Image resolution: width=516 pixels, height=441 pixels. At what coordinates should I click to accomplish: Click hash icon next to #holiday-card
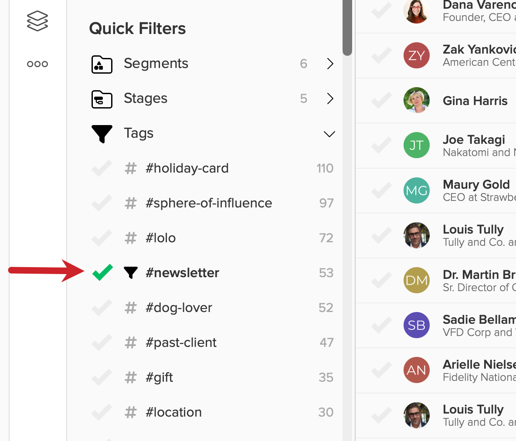click(x=131, y=168)
